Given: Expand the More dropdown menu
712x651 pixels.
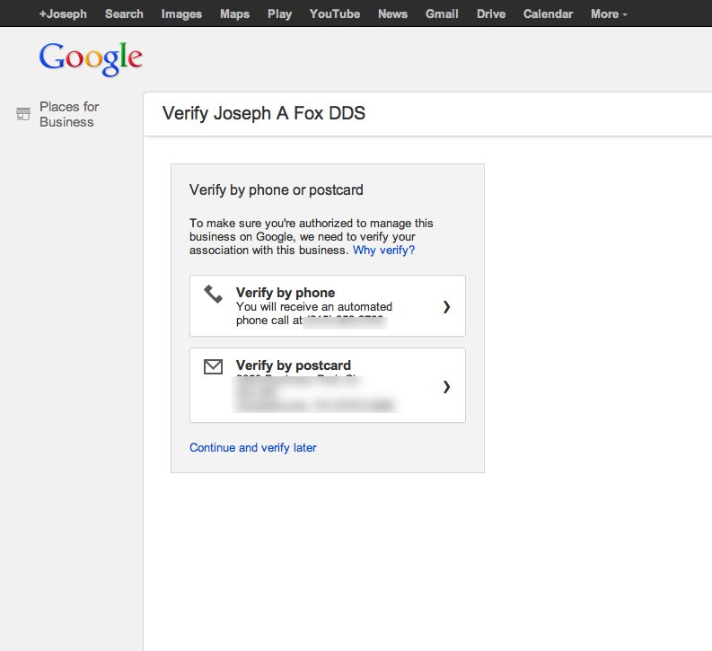Looking at the screenshot, I should [609, 14].
